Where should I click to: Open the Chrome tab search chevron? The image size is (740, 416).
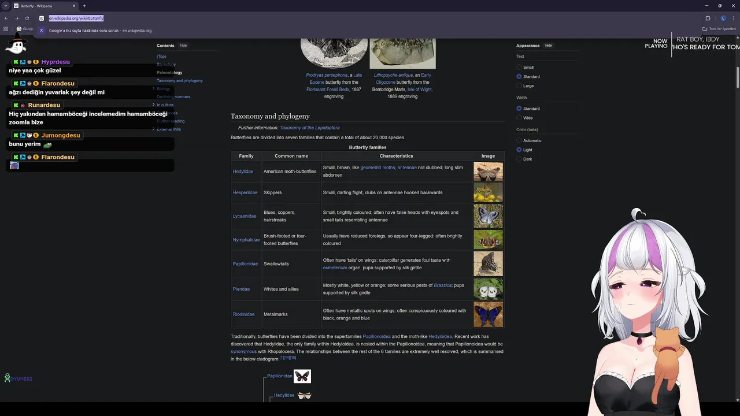tap(5, 6)
